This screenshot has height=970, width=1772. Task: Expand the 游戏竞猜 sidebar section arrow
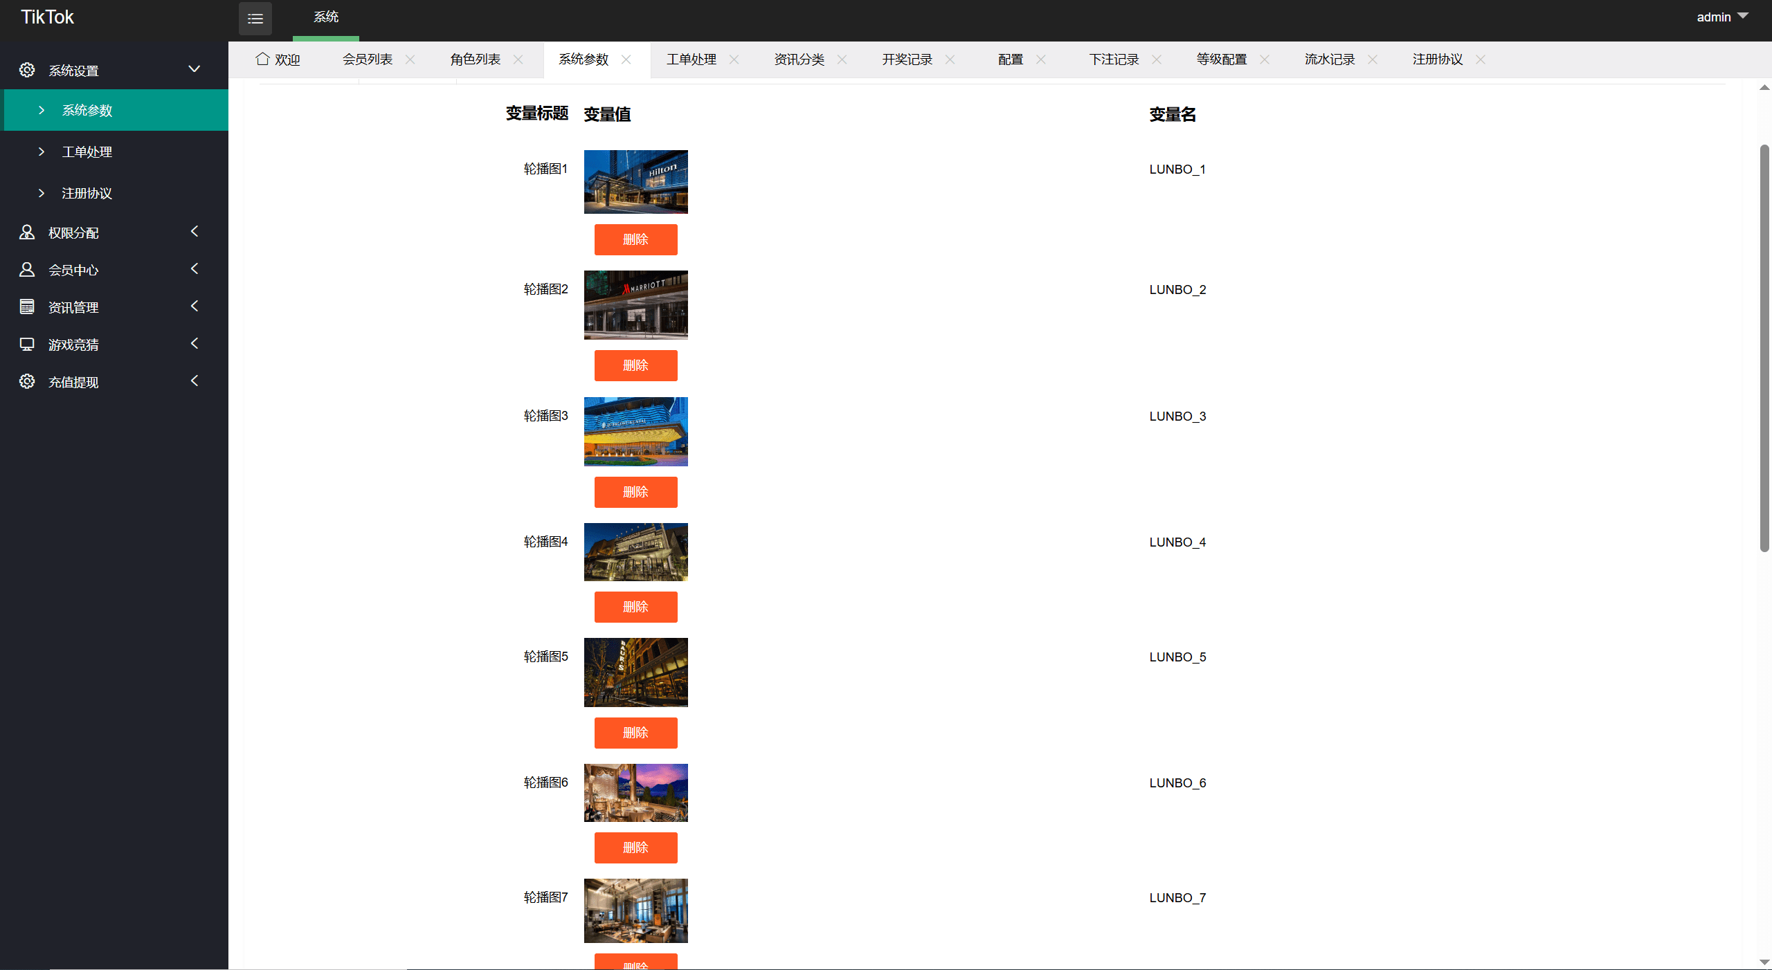(195, 344)
